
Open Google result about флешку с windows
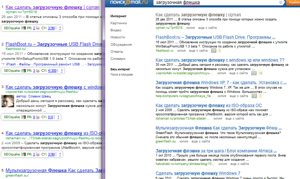click(54, 87)
